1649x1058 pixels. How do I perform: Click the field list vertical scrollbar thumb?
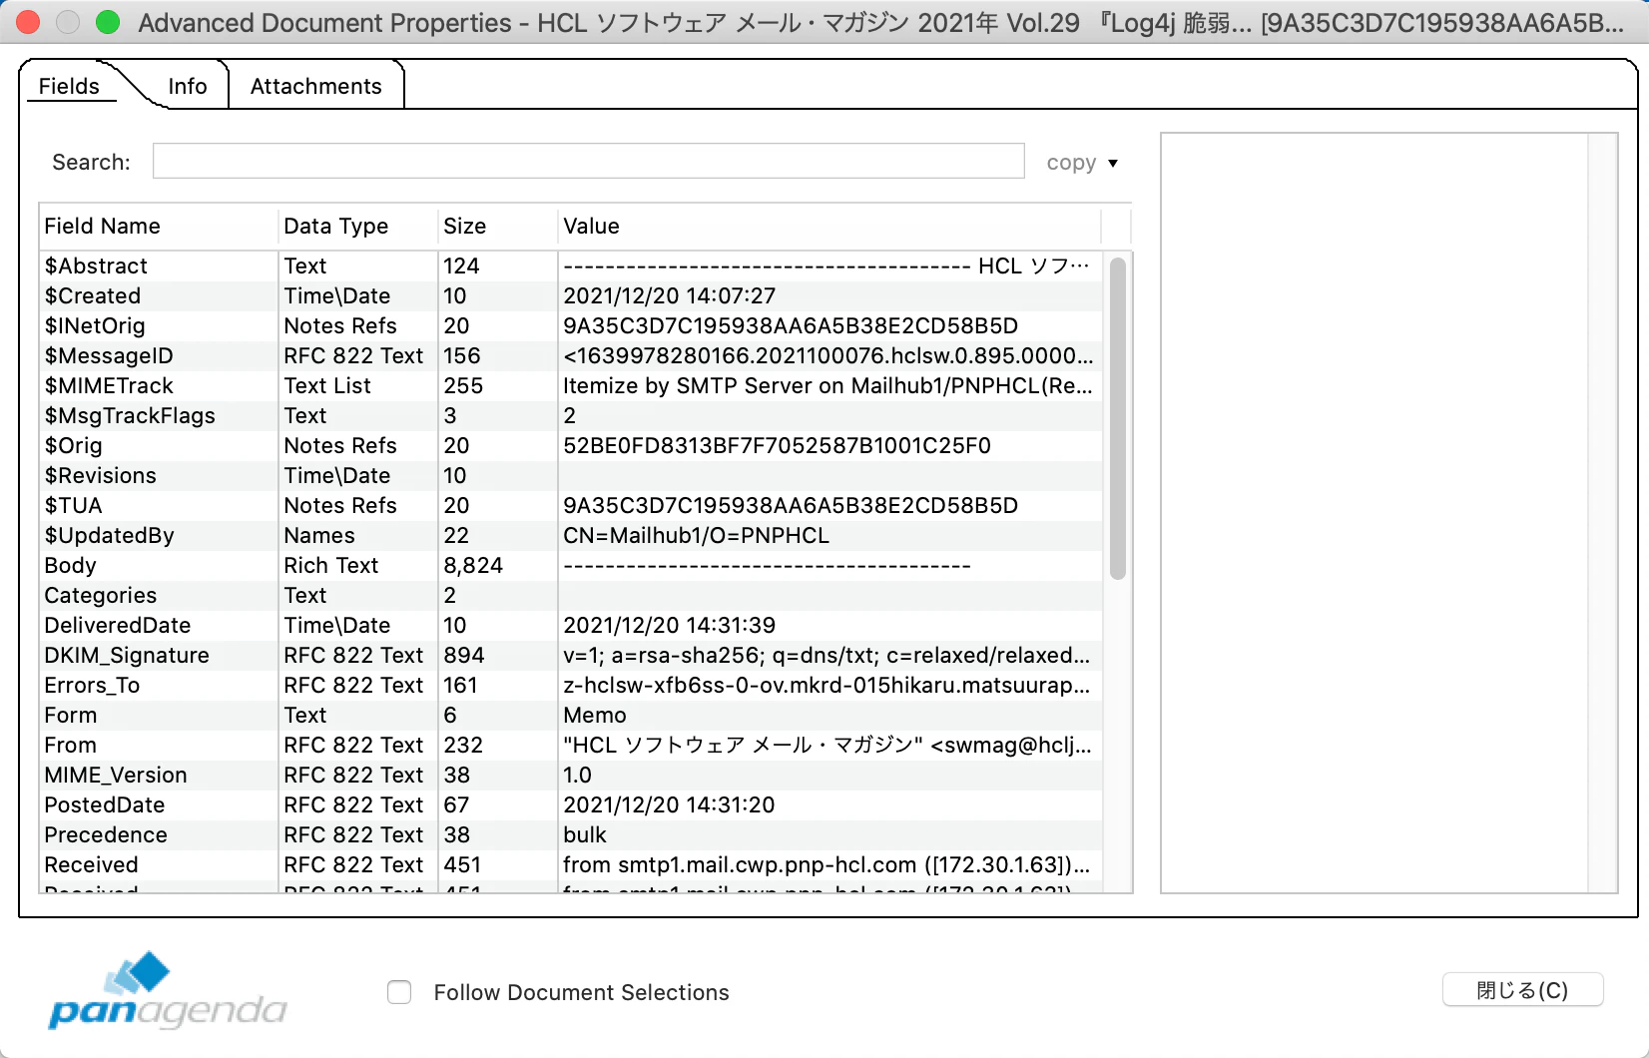coord(1118,418)
